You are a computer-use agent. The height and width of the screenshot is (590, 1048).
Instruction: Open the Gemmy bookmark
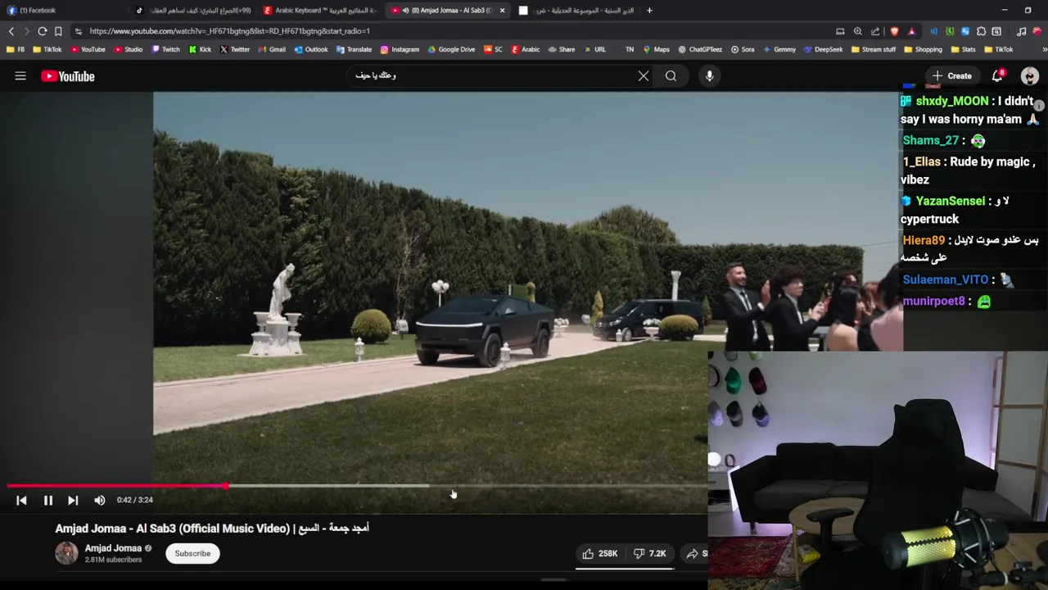[x=779, y=49]
